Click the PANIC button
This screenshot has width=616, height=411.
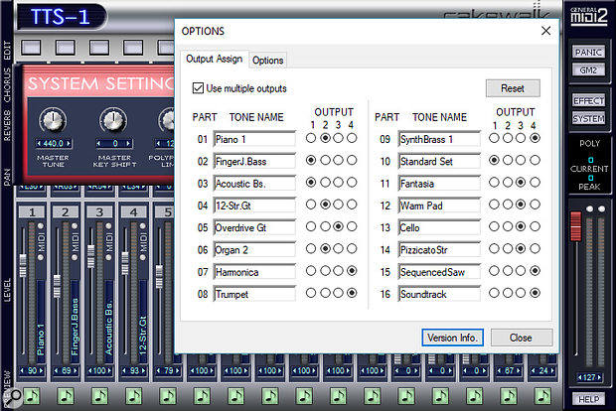point(588,53)
